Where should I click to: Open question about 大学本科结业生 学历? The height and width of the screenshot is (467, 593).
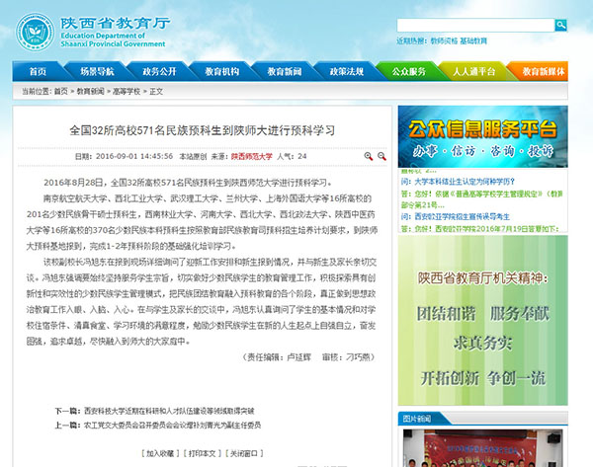[464, 182]
